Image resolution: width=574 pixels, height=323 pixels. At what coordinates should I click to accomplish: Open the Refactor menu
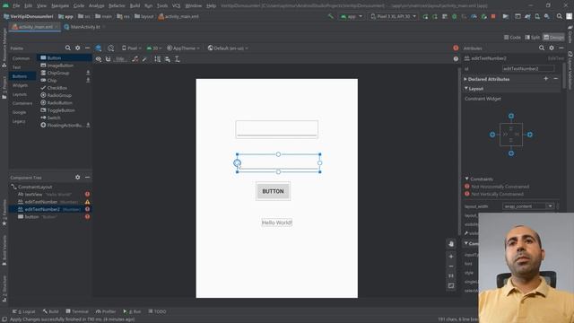click(x=117, y=6)
